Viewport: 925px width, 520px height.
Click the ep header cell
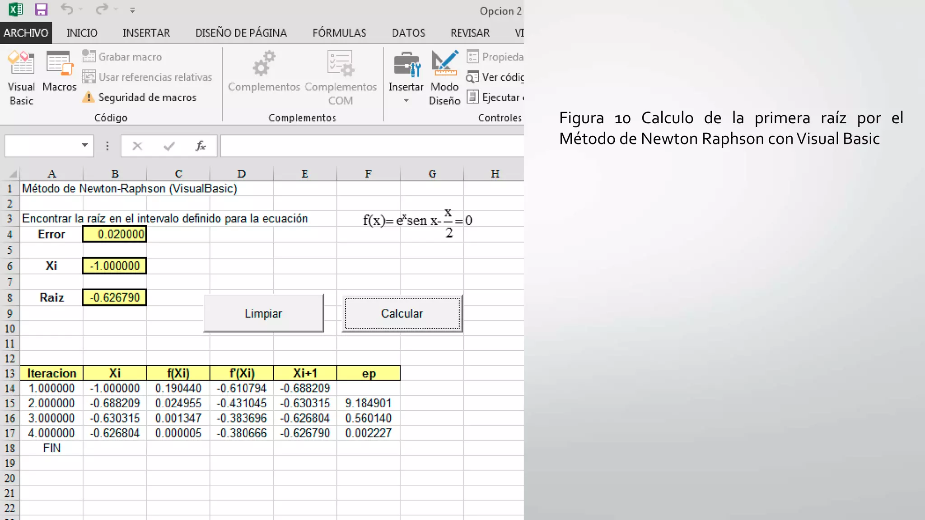369,373
